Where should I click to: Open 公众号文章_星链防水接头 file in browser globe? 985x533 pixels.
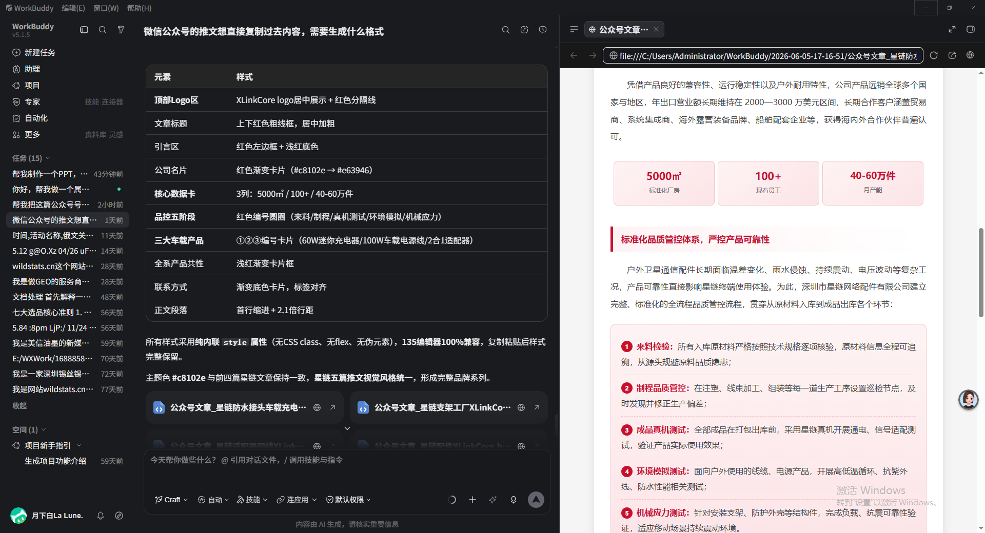pyautogui.click(x=317, y=407)
